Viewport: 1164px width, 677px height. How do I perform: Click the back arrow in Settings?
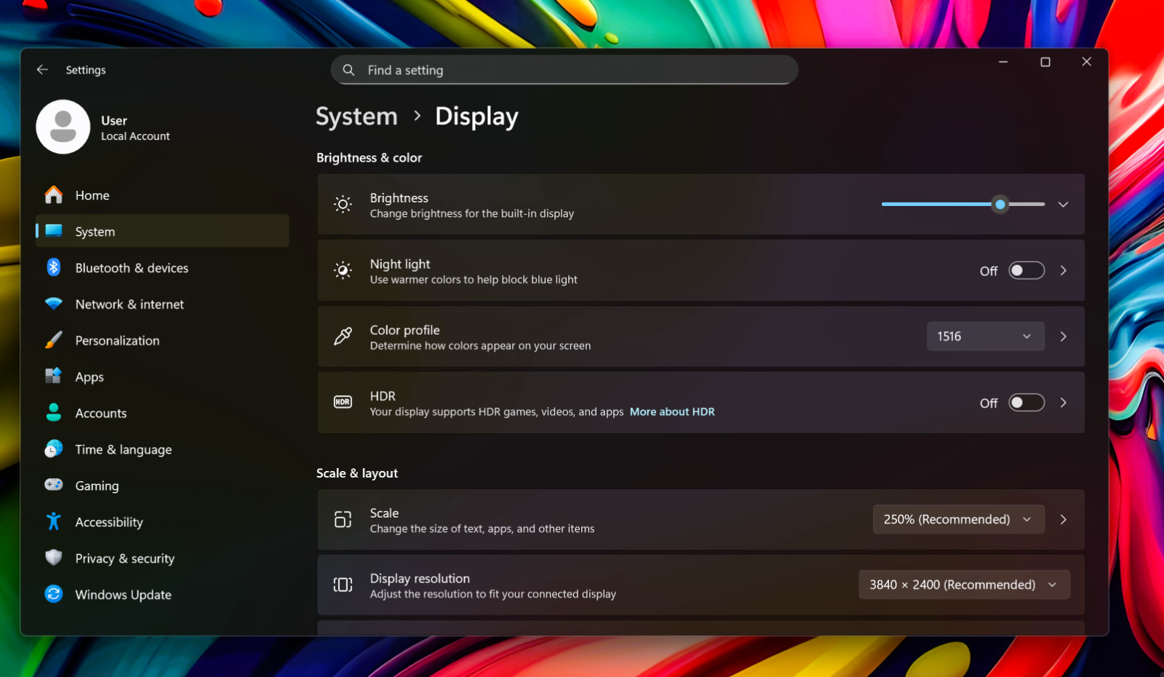click(x=42, y=70)
